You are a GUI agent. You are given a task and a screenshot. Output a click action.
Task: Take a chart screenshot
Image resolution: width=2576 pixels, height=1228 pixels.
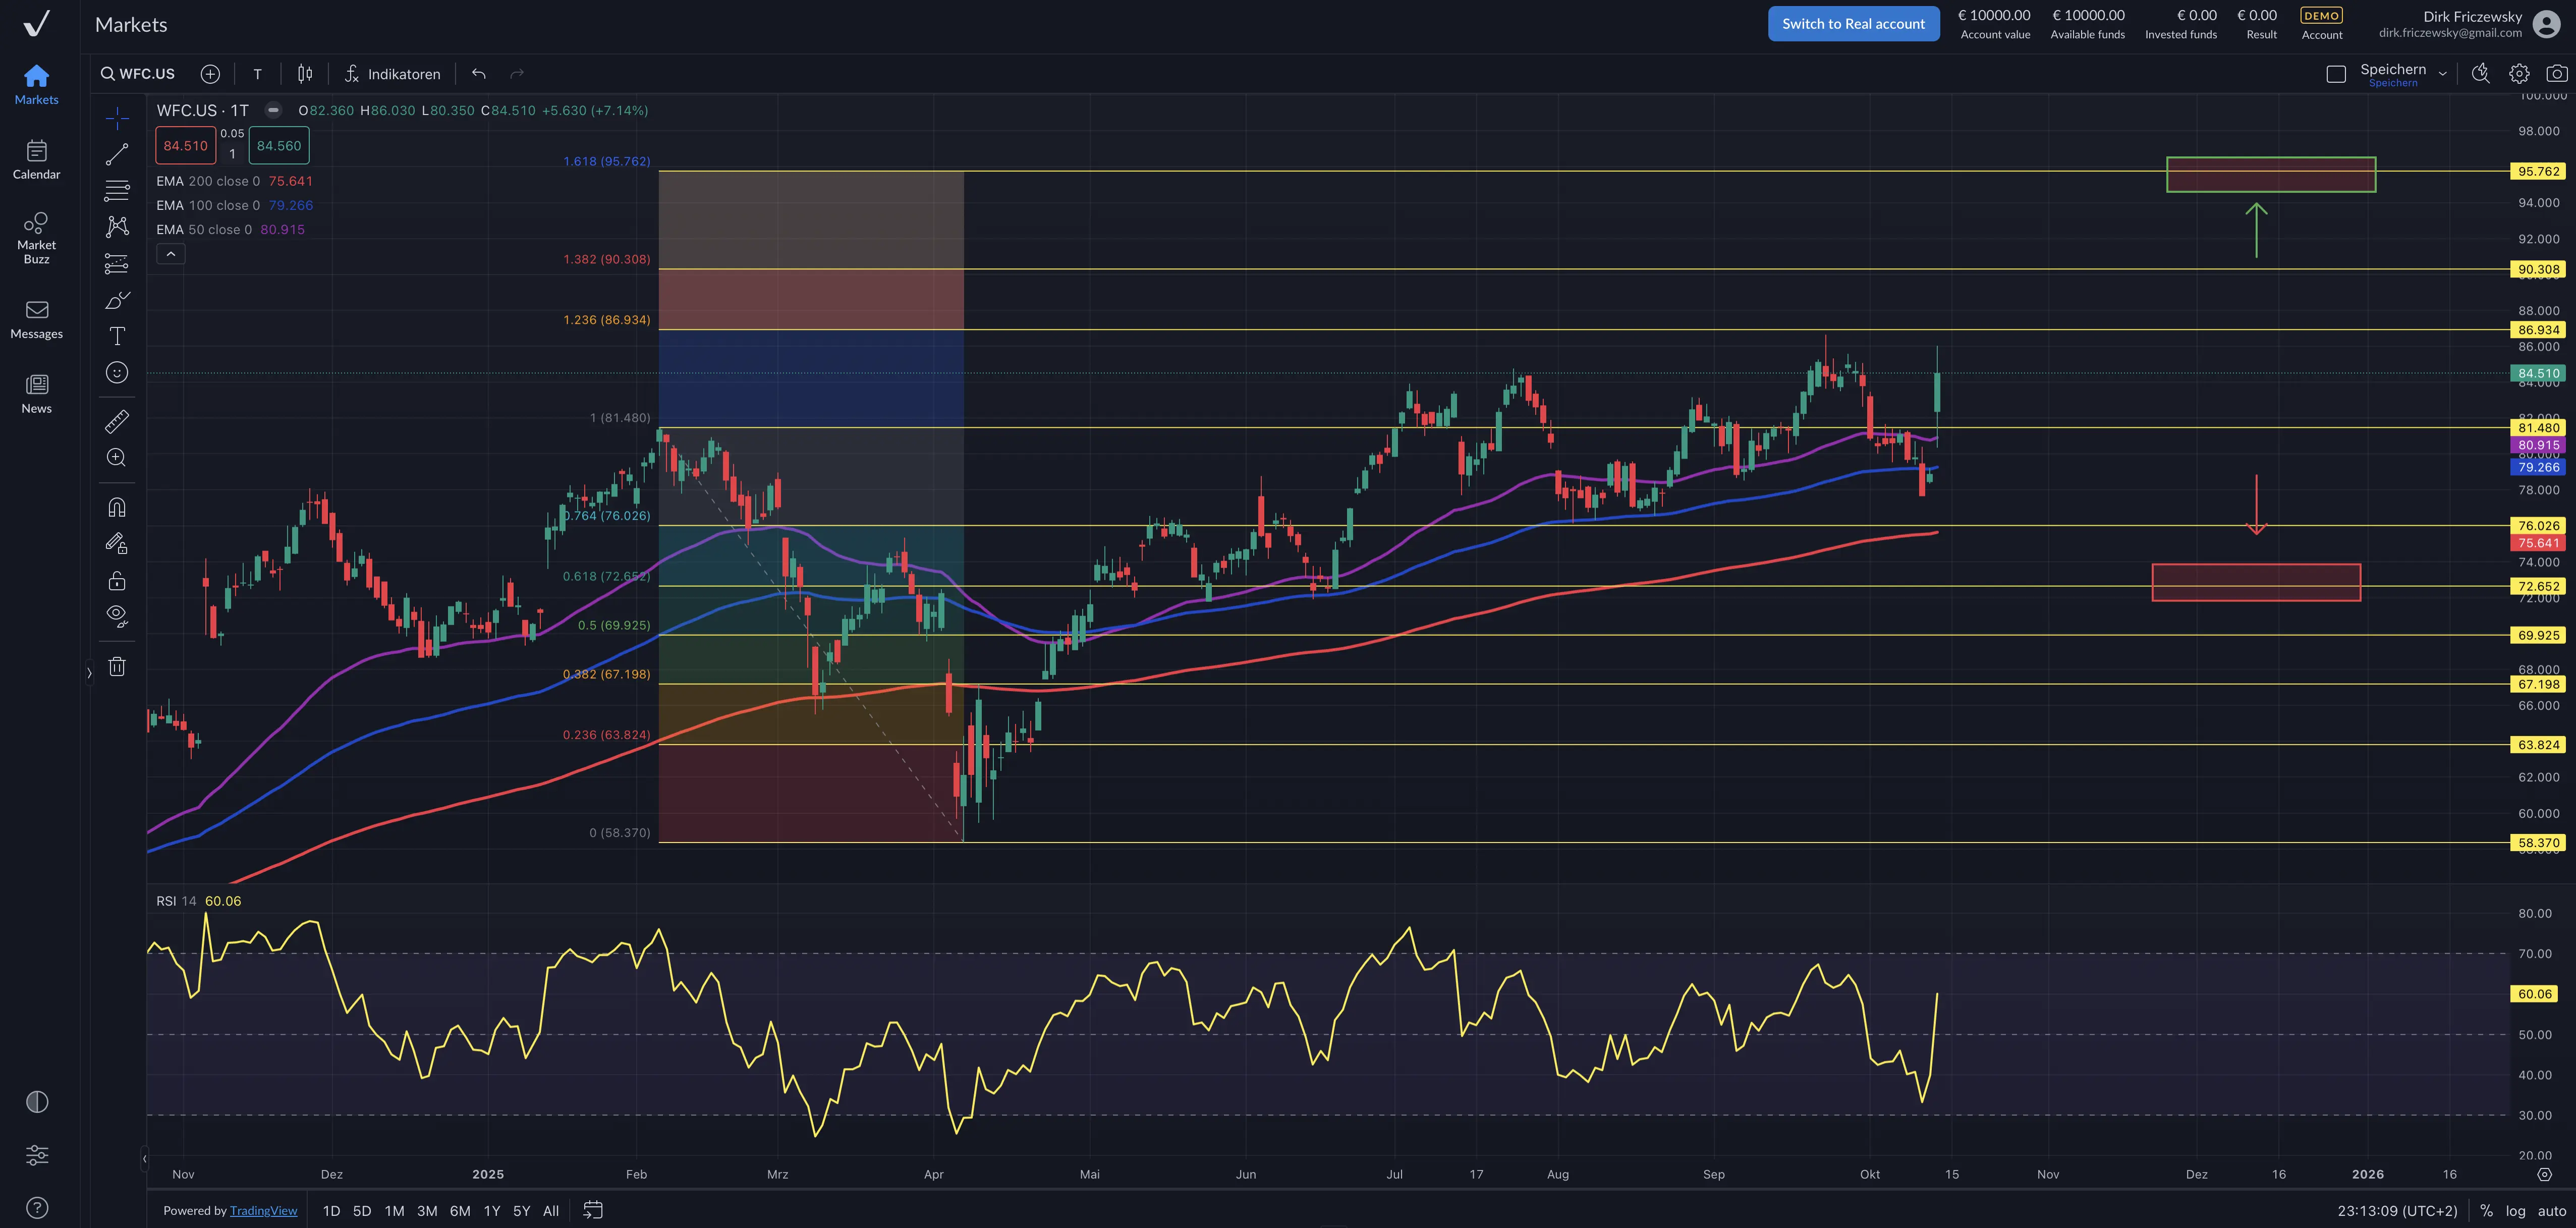click(x=2556, y=73)
